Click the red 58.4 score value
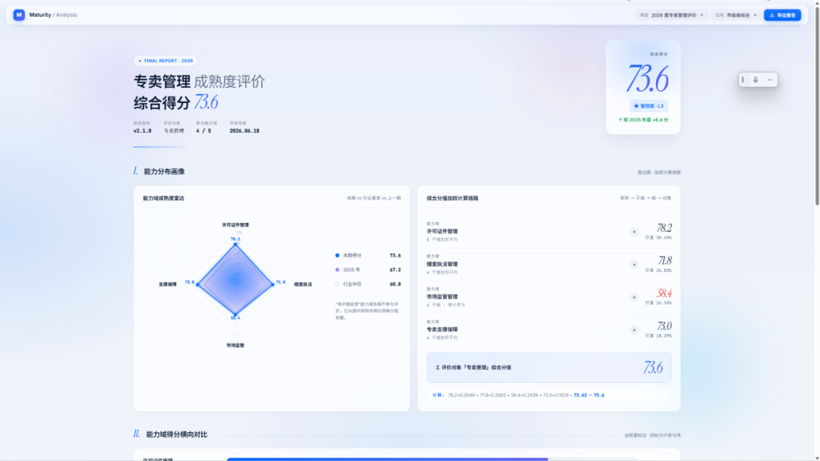Viewport: 820px width, 461px height. click(x=664, y=293)
